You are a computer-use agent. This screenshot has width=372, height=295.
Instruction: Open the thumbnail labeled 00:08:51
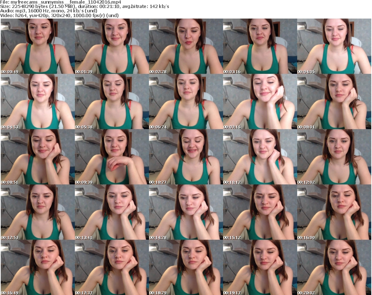(x=37, y=157)
